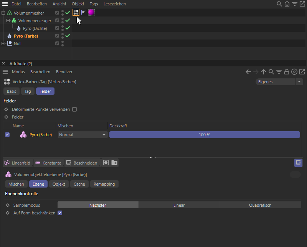Click the Attribute Manager target mode icon
Screen dimensions: 307x247
294,72
